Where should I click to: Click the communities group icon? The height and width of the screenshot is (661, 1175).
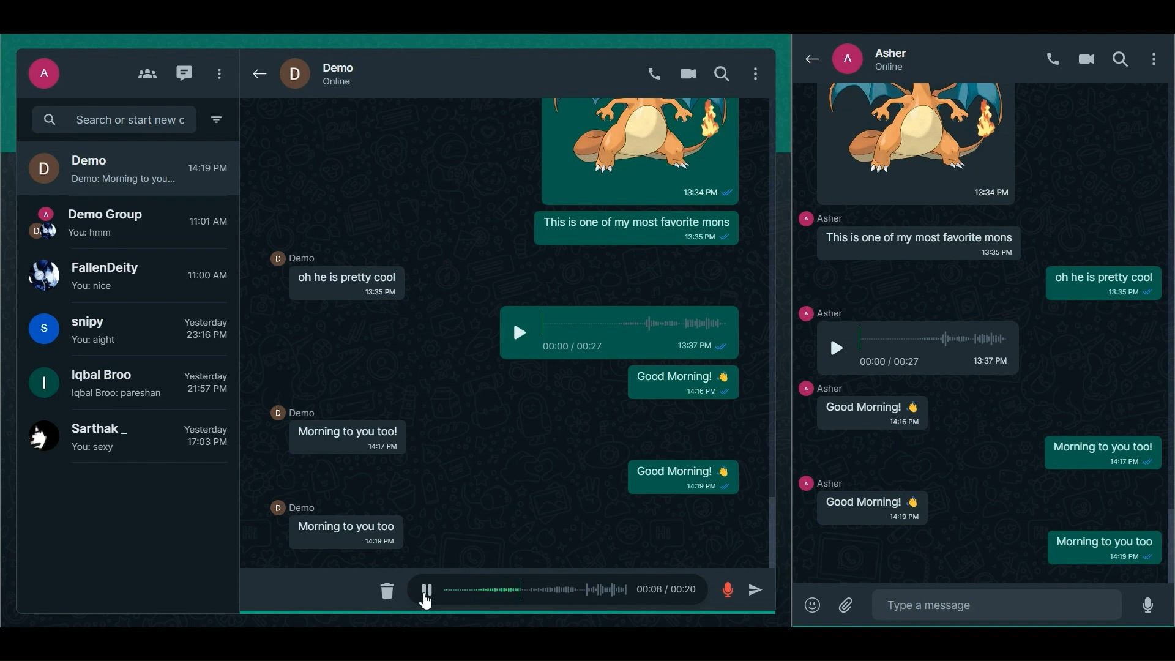[x=147, y=74]
